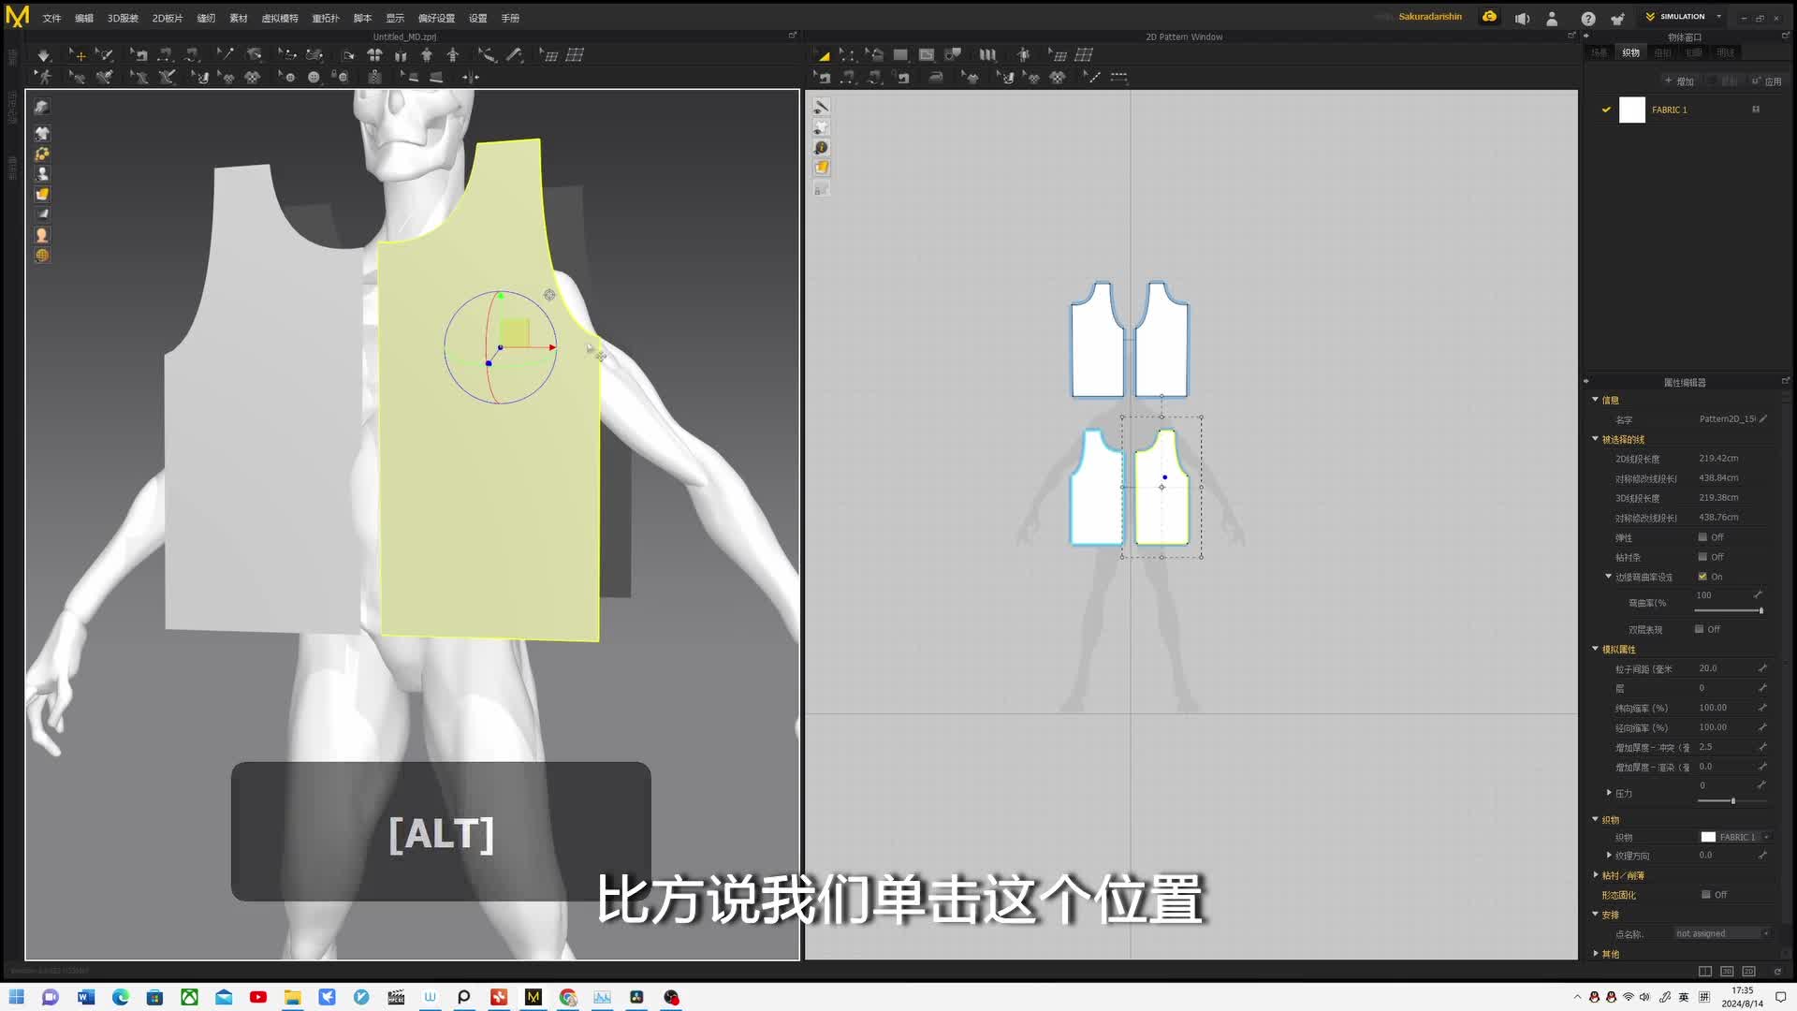Toggle the 弹性 Off checkbox
The image size is (1797, 1011).
[1702, 537]
